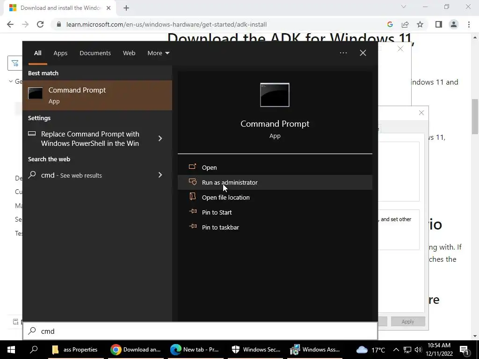Click the Open file location folder icon
This screenshot has width=479, height=359.
tap(192, 197)
